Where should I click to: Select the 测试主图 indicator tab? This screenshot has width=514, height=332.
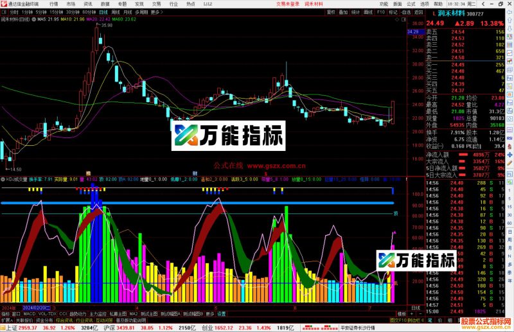149,313
